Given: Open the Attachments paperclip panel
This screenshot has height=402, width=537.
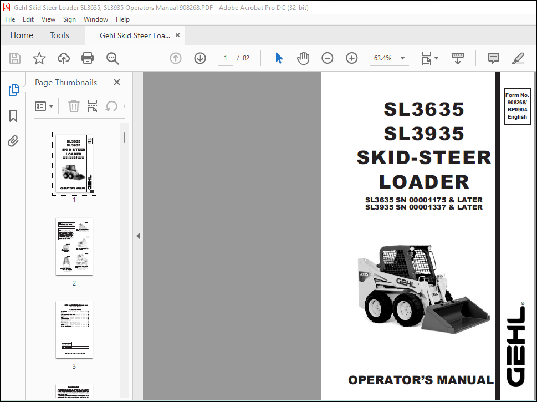Looking at the screenshot, I should click(13, 141).
